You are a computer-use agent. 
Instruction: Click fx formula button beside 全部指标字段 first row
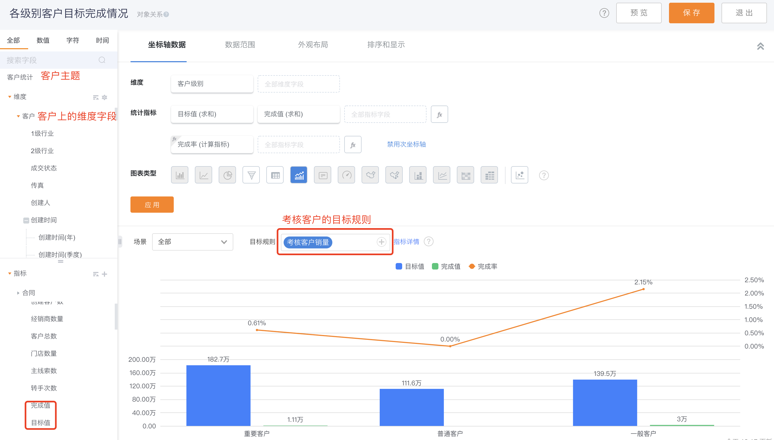(x=440, y=114)
